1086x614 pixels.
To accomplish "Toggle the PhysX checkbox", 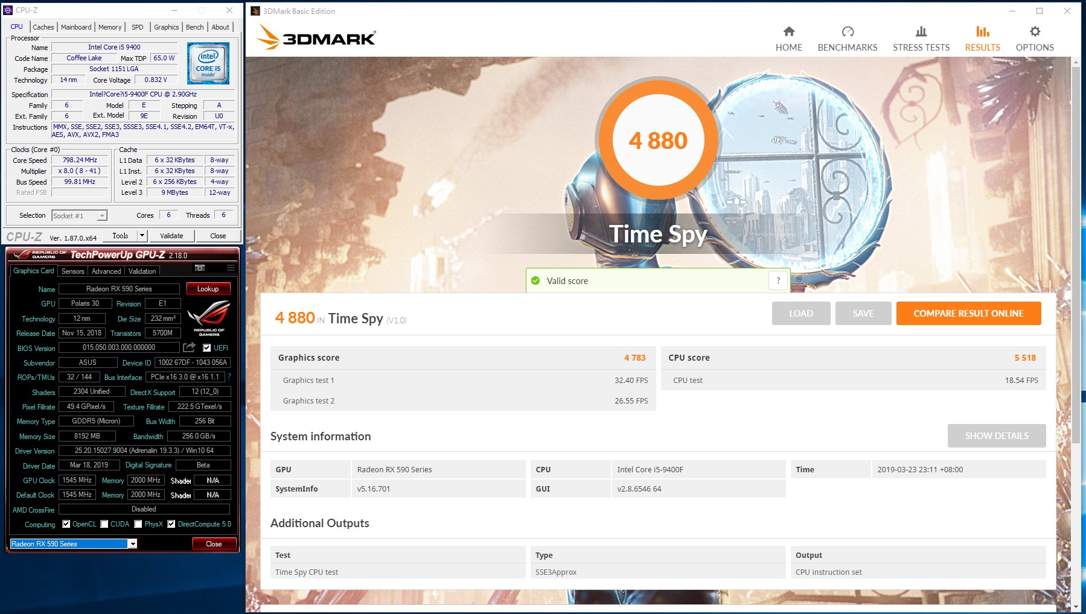I will point(138,524).
